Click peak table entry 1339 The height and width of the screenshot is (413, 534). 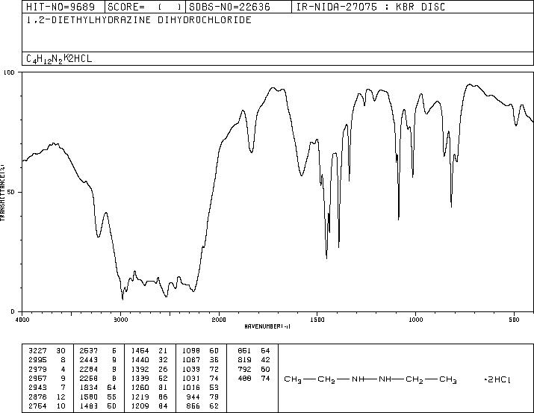click(x=140, y=378)
